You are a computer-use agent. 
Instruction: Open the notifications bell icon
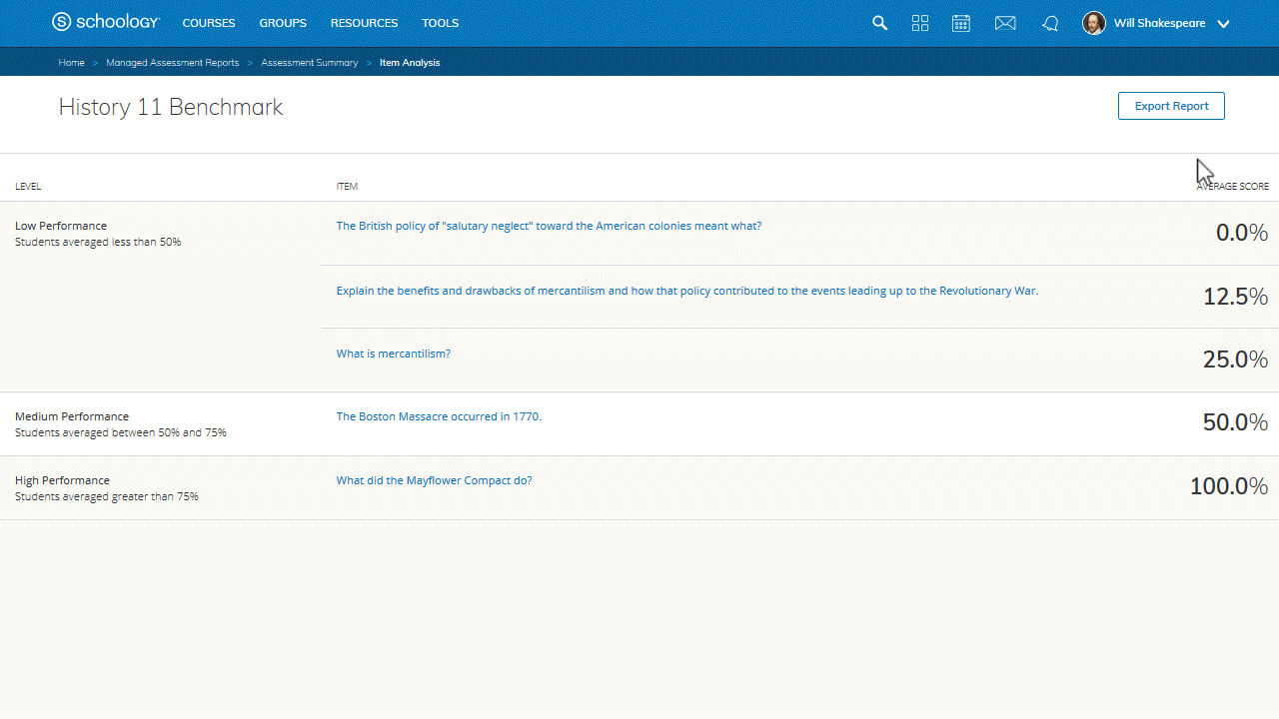coord(1050,23)
